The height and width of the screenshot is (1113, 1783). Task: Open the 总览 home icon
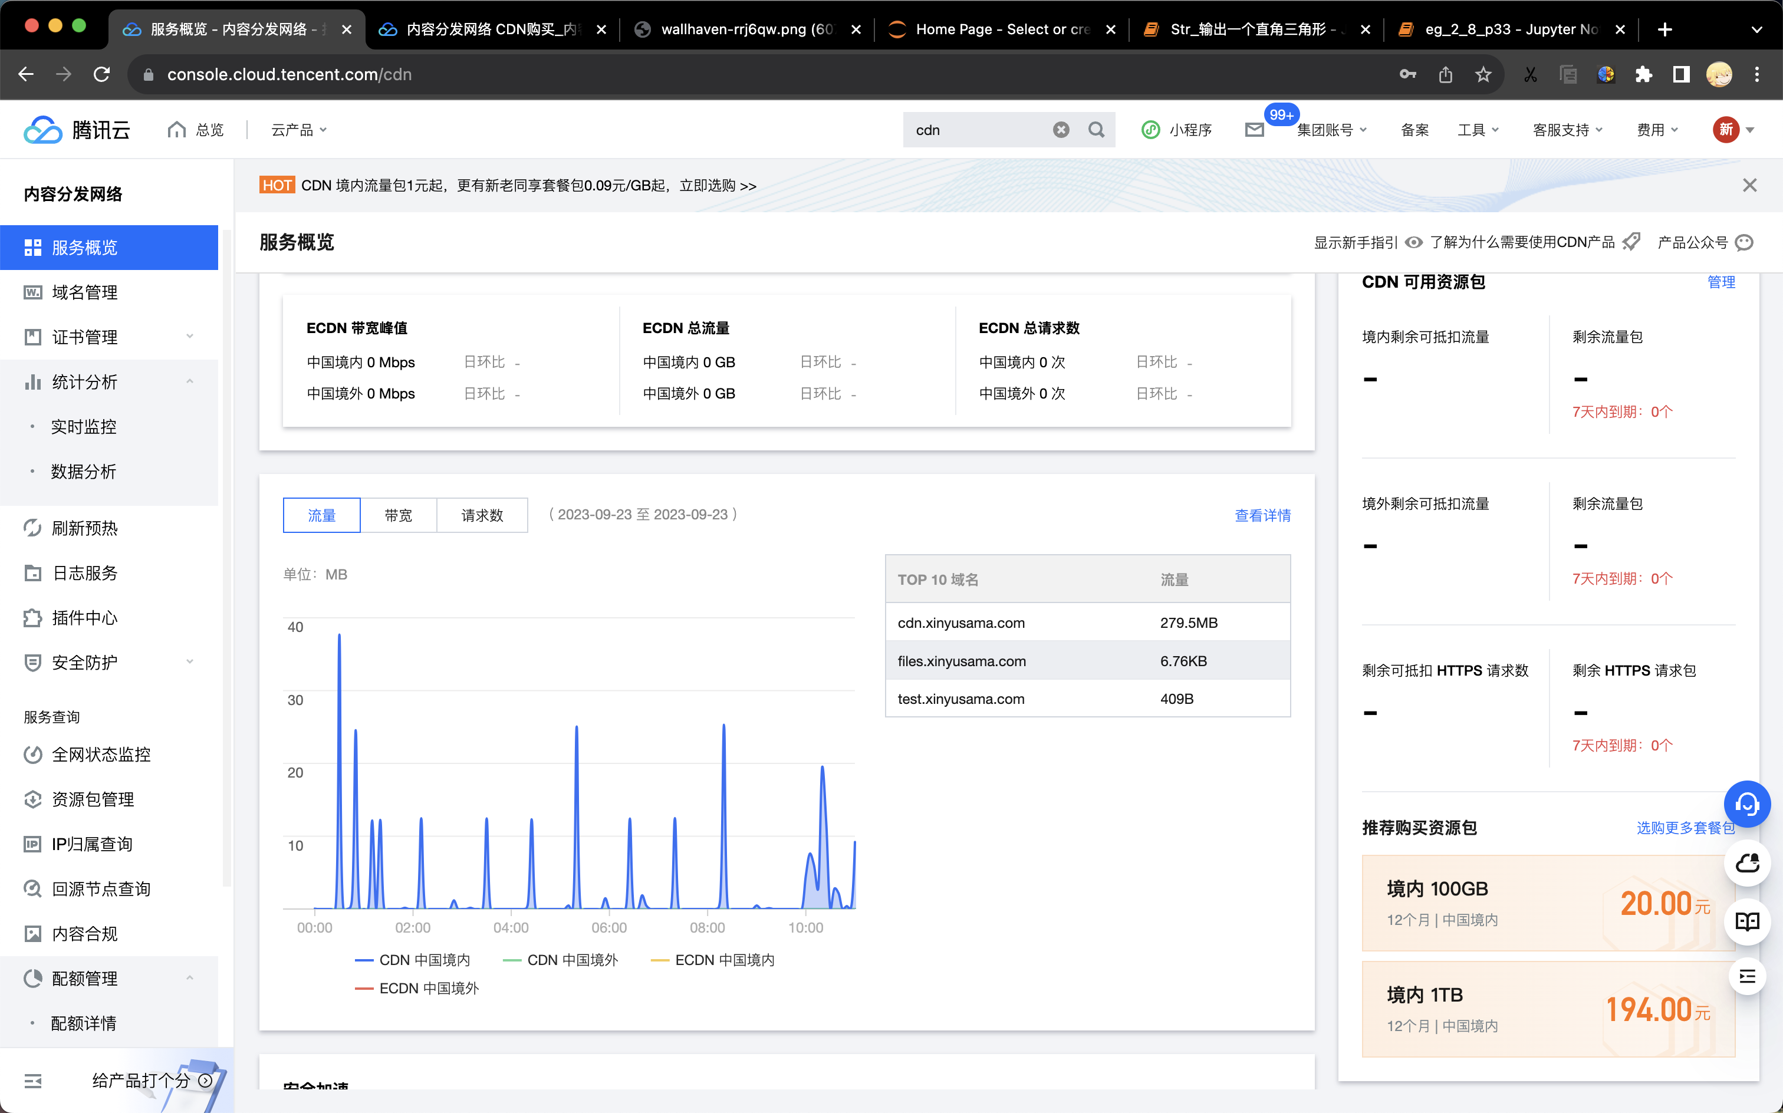[176, 130]
